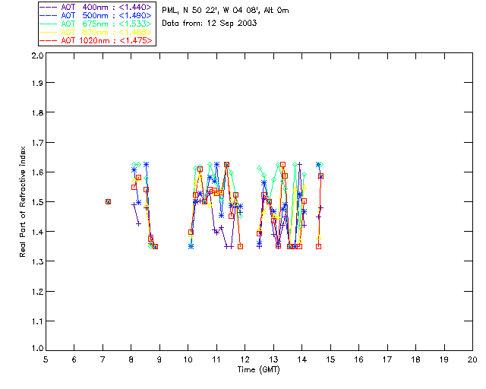Click the 1.8 tick label on y-axis
The width and height of the screenshot is (486, 389).
point(35,113)
